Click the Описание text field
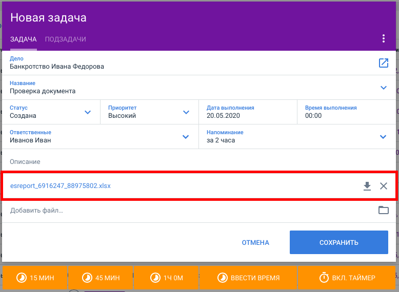The height and width of the screenshot is (292, 399). coord(198,162)
